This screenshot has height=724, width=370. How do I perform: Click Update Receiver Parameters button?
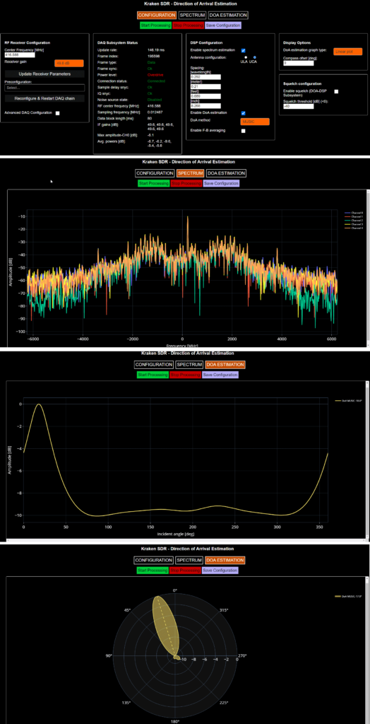(44, 74)
